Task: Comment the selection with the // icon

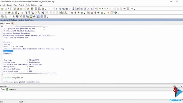Action: pos(88,9)
